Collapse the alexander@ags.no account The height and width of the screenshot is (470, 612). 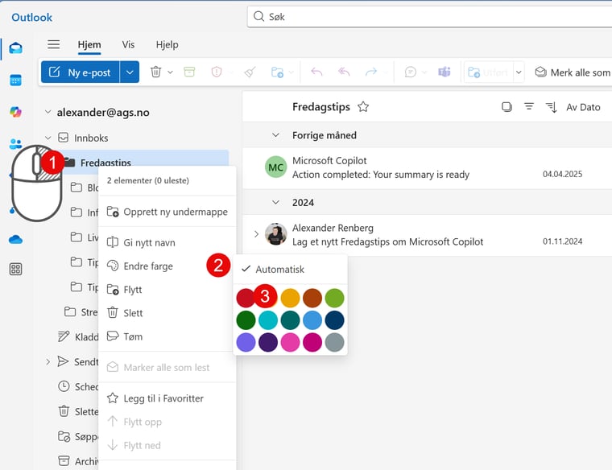coord(48,112)
